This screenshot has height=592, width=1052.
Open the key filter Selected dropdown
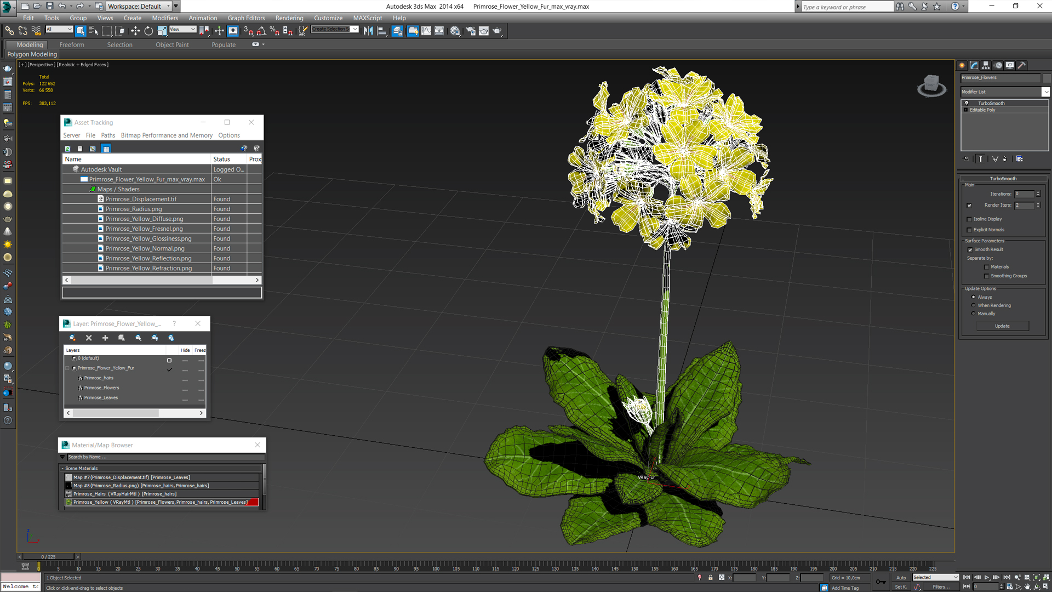pos(935,577)
